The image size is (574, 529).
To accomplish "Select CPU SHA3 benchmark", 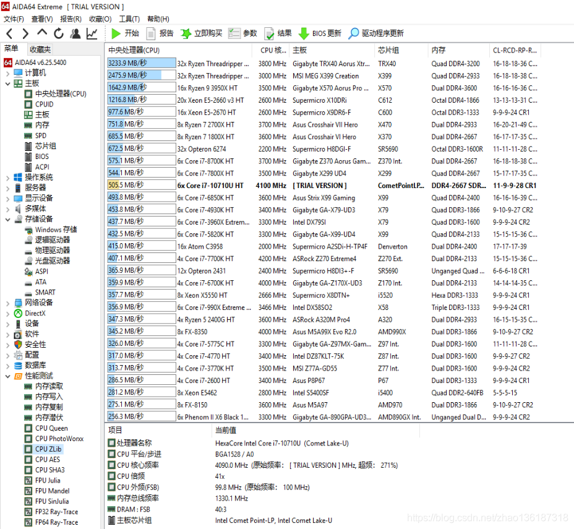I will coord(45,470).
